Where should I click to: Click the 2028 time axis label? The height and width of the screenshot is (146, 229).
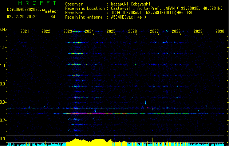click(x=176, y=31)
